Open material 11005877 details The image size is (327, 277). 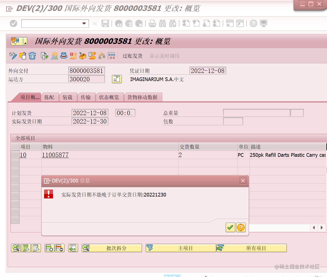(55, 155)
